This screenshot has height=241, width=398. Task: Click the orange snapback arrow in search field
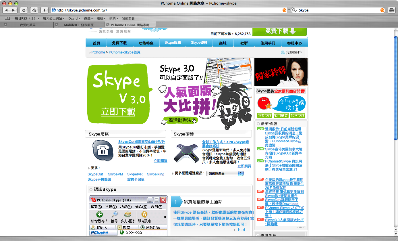[382, 10]
